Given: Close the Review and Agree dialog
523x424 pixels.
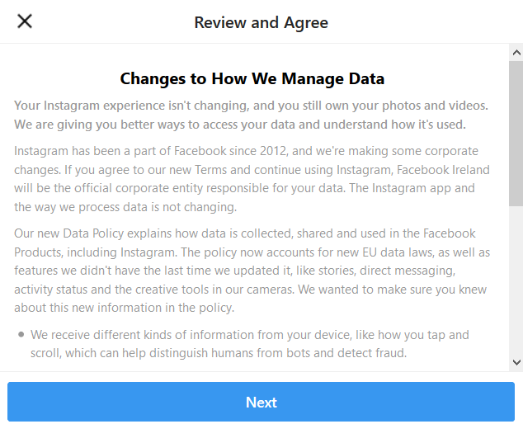Looking at the screenshot, I should coord(25,21).
